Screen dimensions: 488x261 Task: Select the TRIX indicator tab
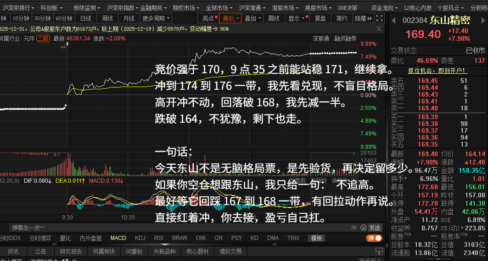[x=293, y=238]
